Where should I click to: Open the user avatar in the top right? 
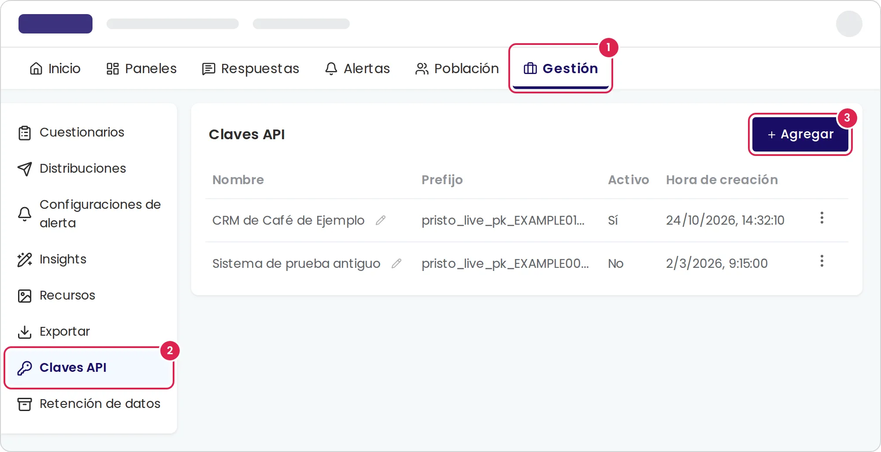point(849,24)
